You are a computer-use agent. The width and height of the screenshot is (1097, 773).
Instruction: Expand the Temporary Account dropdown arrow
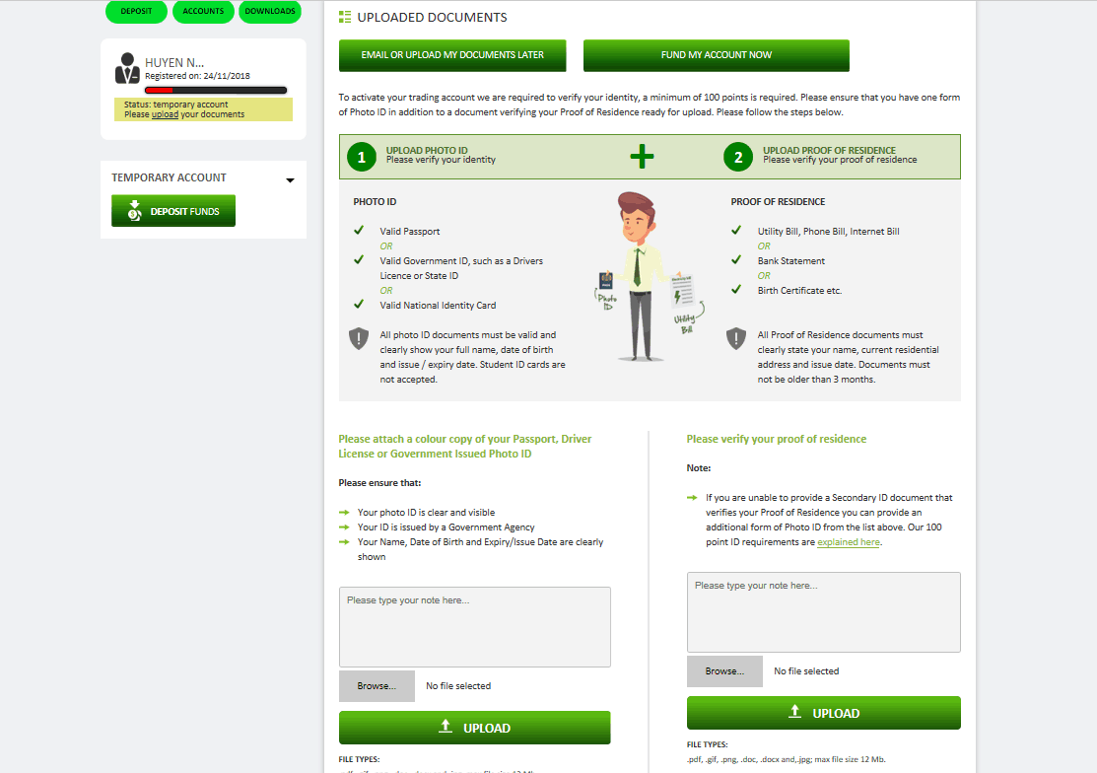pyautogui.click(x=290, y=180)
